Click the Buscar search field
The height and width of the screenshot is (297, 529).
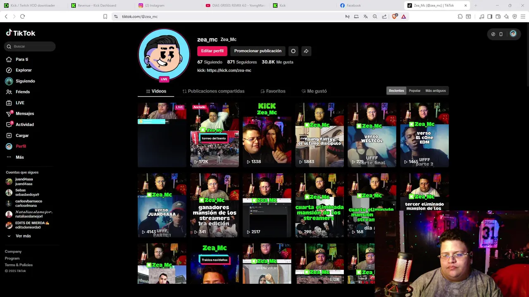30,46
